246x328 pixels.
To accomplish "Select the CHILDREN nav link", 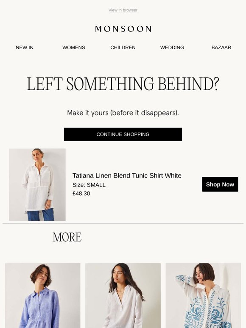I will point(123,47).
